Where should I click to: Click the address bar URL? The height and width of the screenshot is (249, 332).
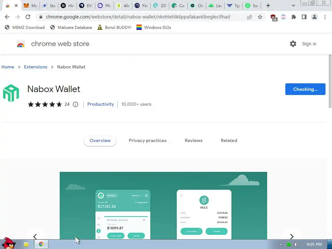(137, 17)
